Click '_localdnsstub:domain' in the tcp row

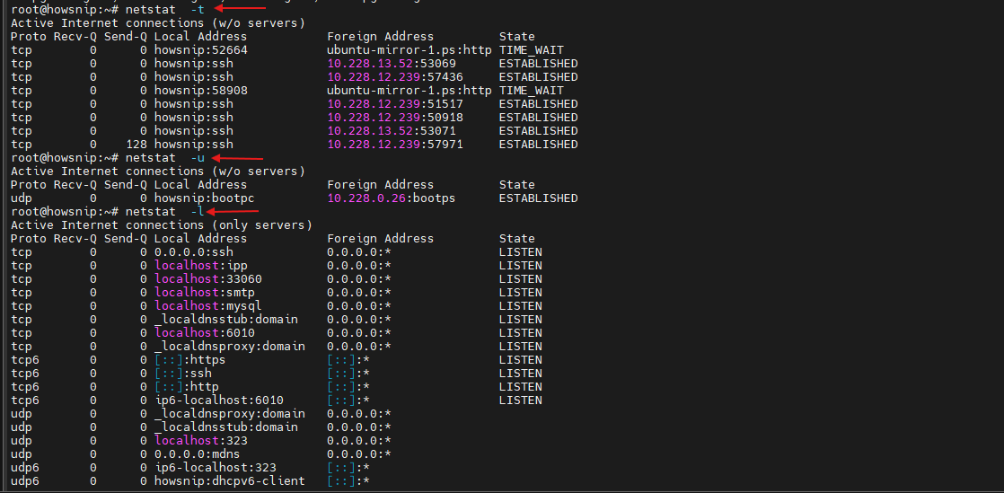pyautogui.click(x=226, y=319)
